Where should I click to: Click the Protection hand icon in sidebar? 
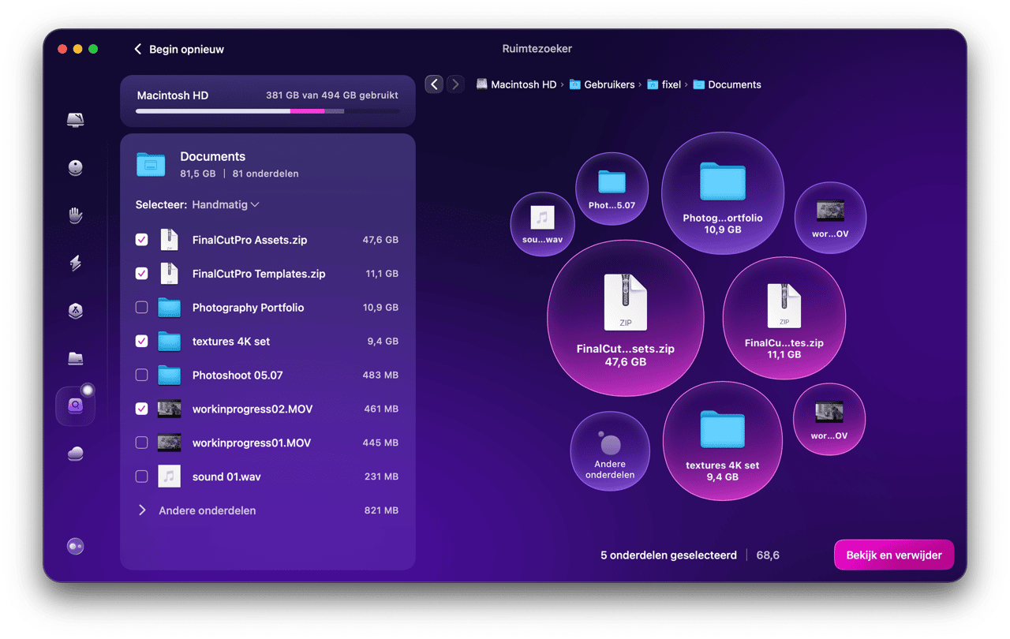click(x=76, y=215)
